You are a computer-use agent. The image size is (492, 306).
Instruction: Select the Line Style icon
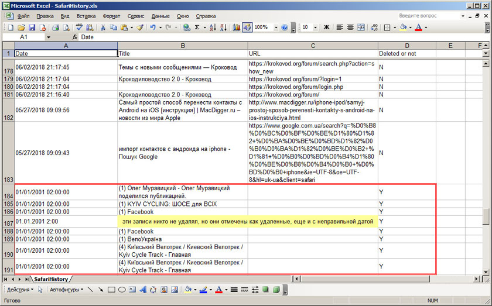point(234,290)
